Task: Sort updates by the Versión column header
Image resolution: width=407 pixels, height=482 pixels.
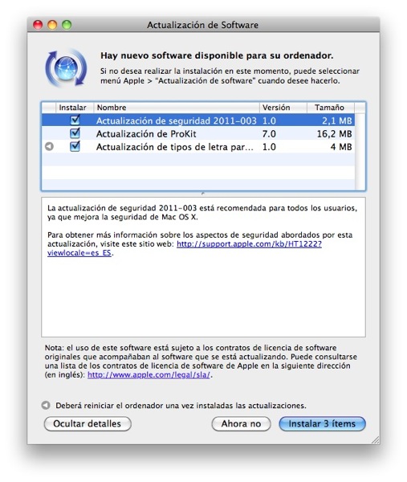Action: (283, 108)
